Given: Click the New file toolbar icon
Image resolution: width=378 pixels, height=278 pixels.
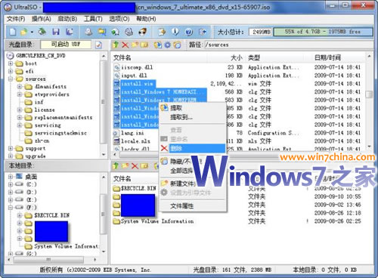Looking at the screenshot, I should [12, 32].
